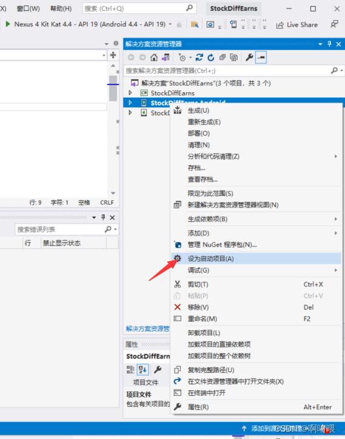
Task: Open property pages wrench icon
Action: coord(158,370)
